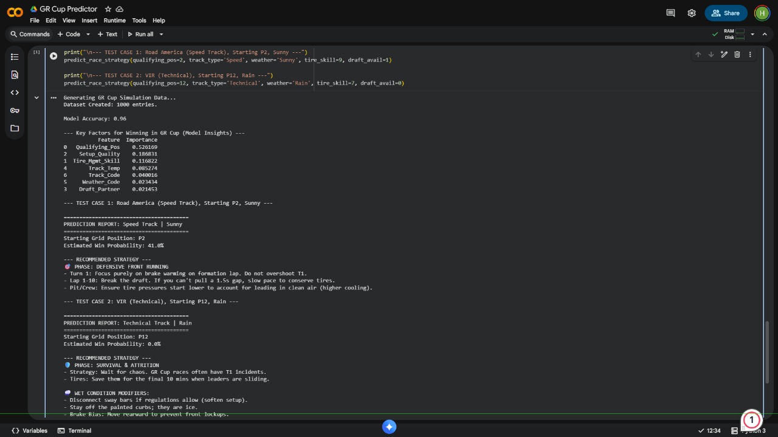Delete the cell with the trash icon
Image resolution: width=778 pixels, height=437 pixels.
pyautogui.click(x=737, y=54)
